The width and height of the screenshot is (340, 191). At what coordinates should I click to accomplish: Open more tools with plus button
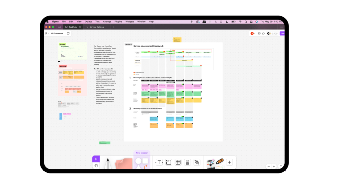pos(229,162)
